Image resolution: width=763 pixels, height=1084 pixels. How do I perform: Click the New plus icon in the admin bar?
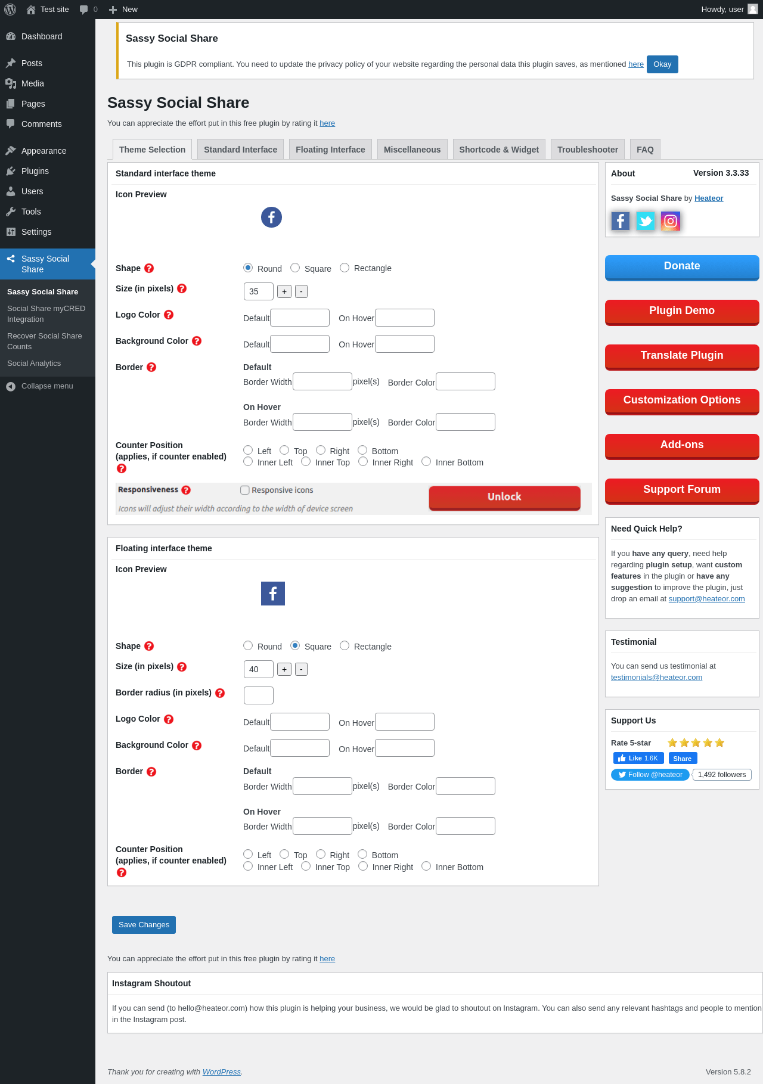pyautogui.click(x=113, y=10)
